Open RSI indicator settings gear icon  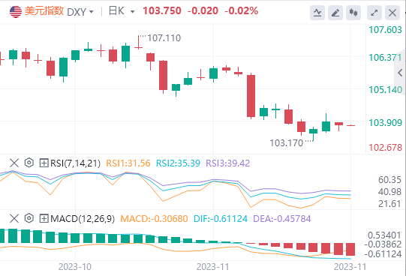[x=29, y=163]
